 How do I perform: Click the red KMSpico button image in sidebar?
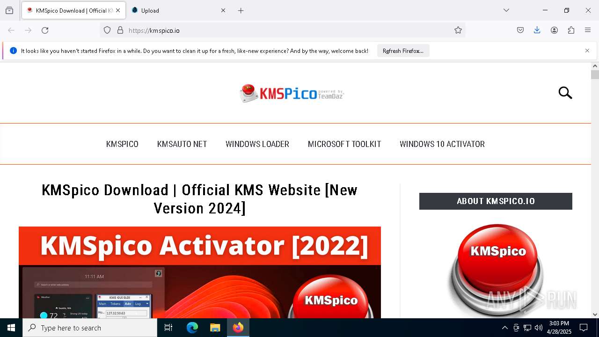click(x=496, y=270)
